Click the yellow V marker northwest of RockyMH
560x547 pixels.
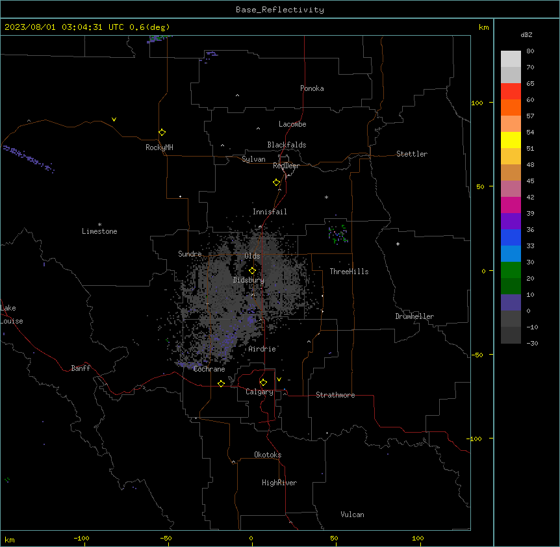[114, 120]
